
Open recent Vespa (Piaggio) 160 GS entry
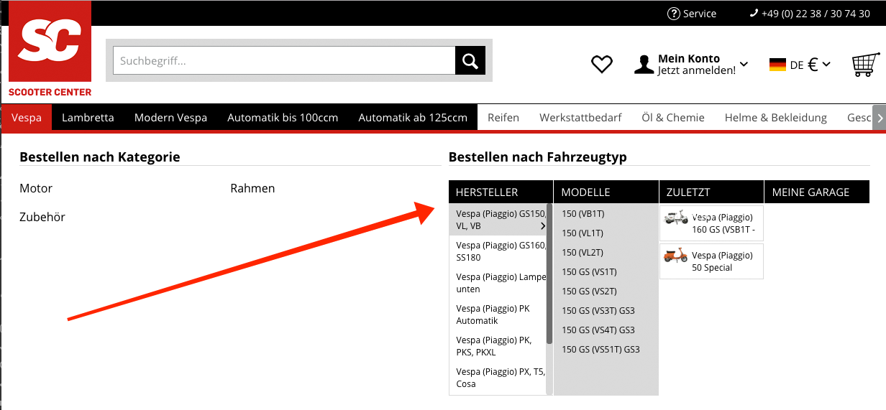711,223
